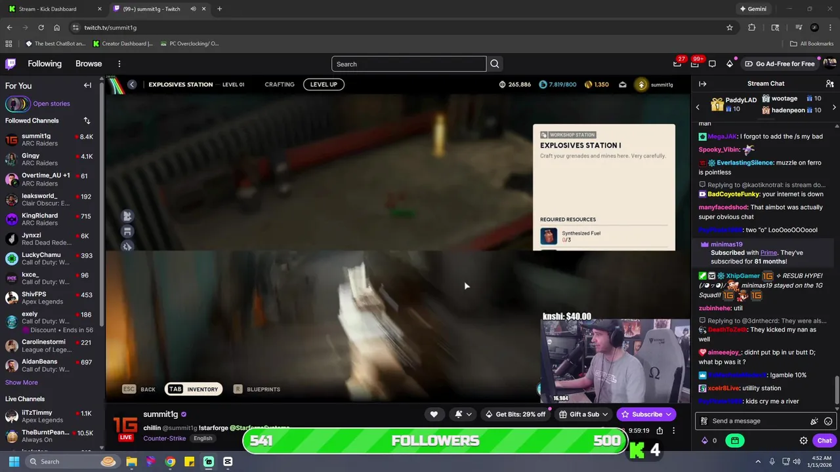Open iiTzTimmy live channel in sidebar

[51, 416]
